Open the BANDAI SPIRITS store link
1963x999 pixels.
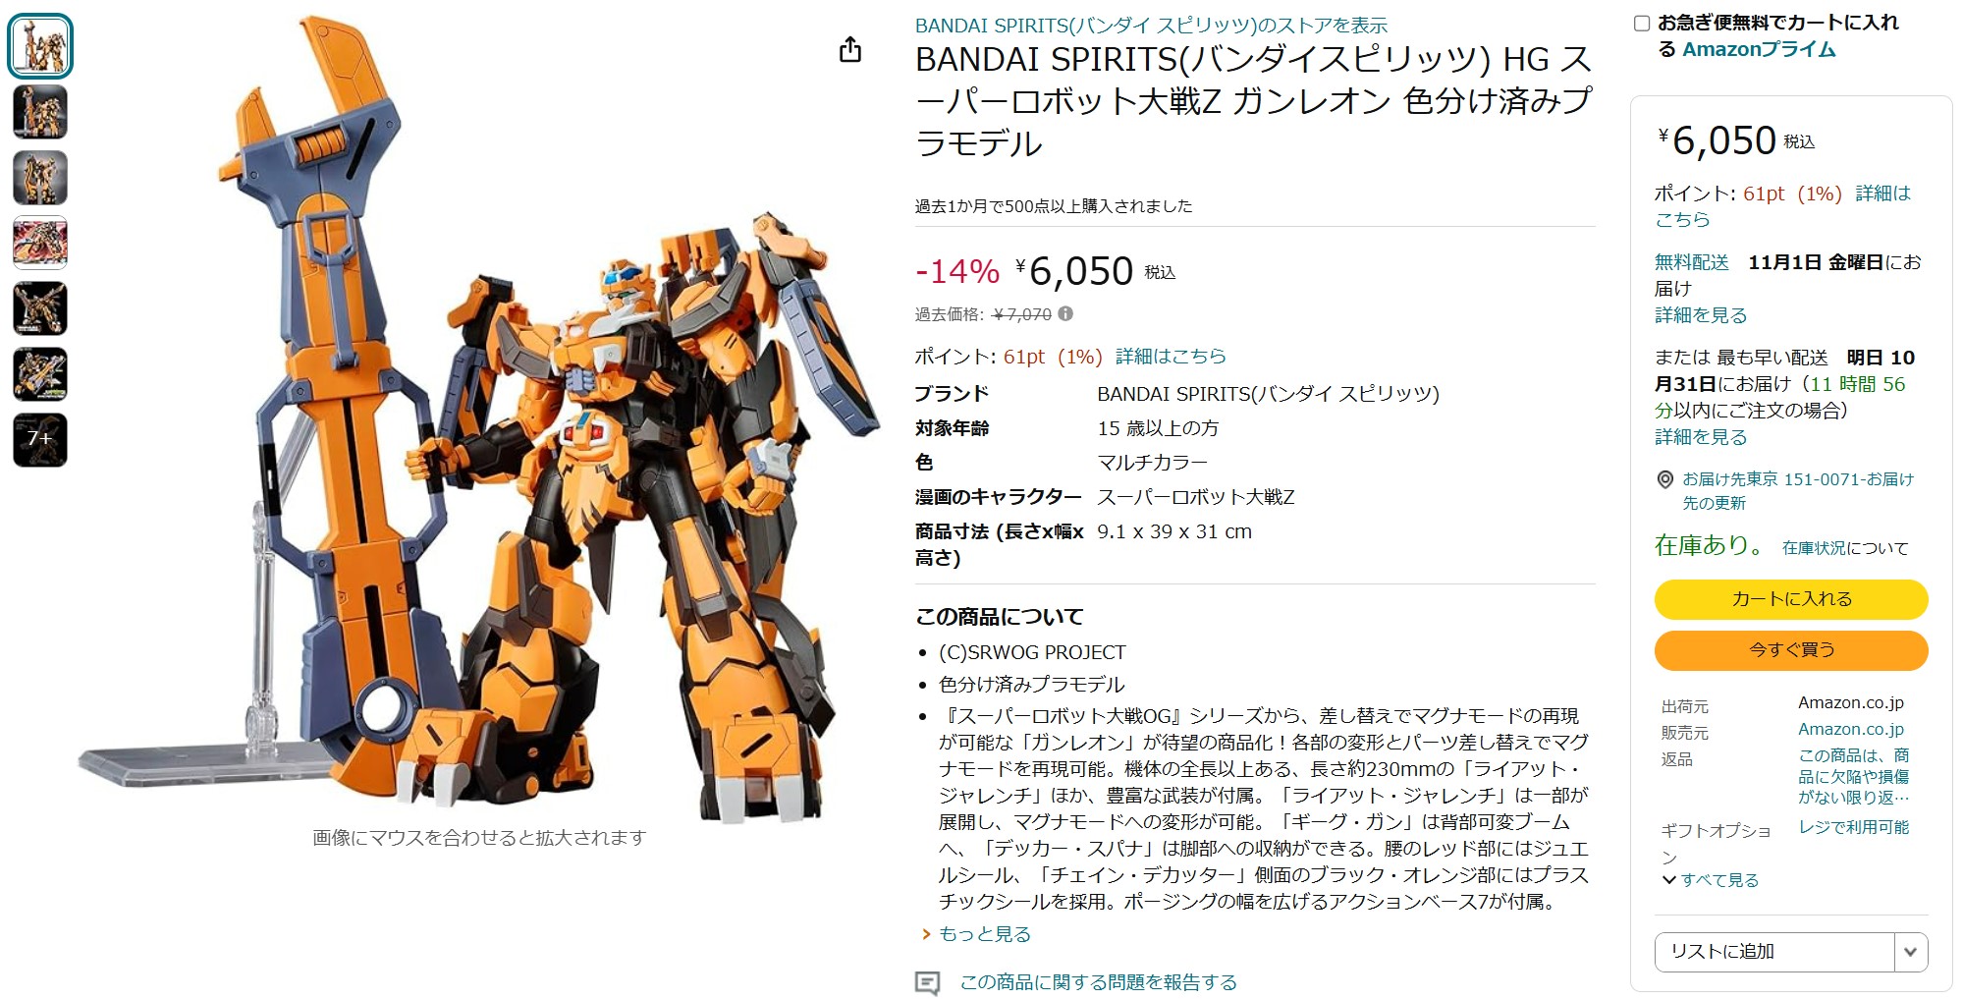(x=1151, y=26)
